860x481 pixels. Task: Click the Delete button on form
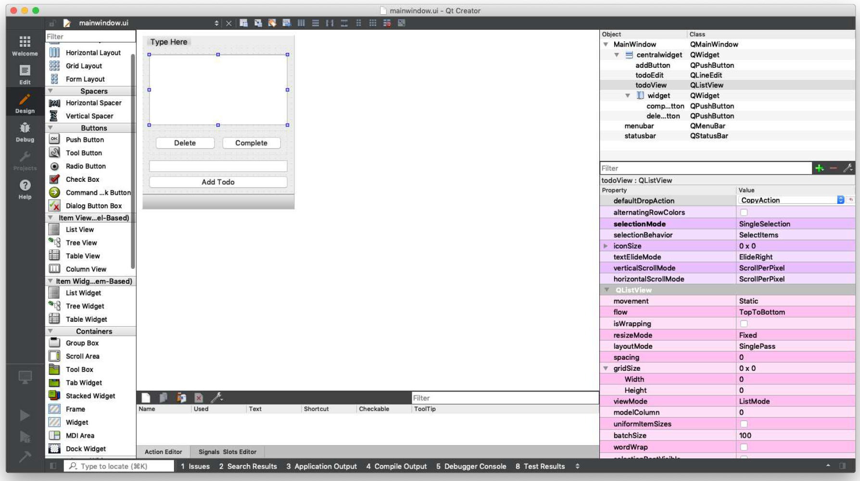click(185, 143)
